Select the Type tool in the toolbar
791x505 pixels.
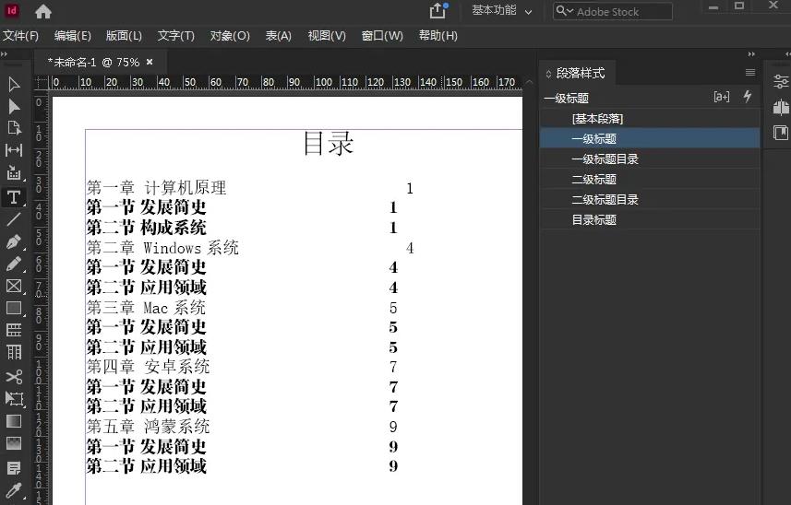(x=14, y=197)
